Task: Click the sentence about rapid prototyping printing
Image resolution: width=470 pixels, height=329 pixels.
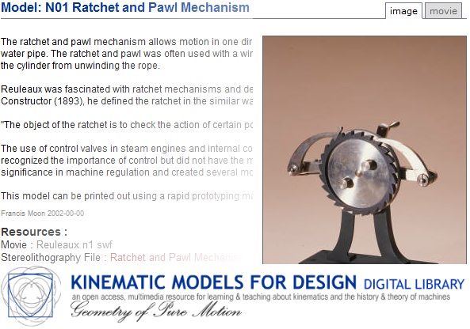Action: coord(127,196)
